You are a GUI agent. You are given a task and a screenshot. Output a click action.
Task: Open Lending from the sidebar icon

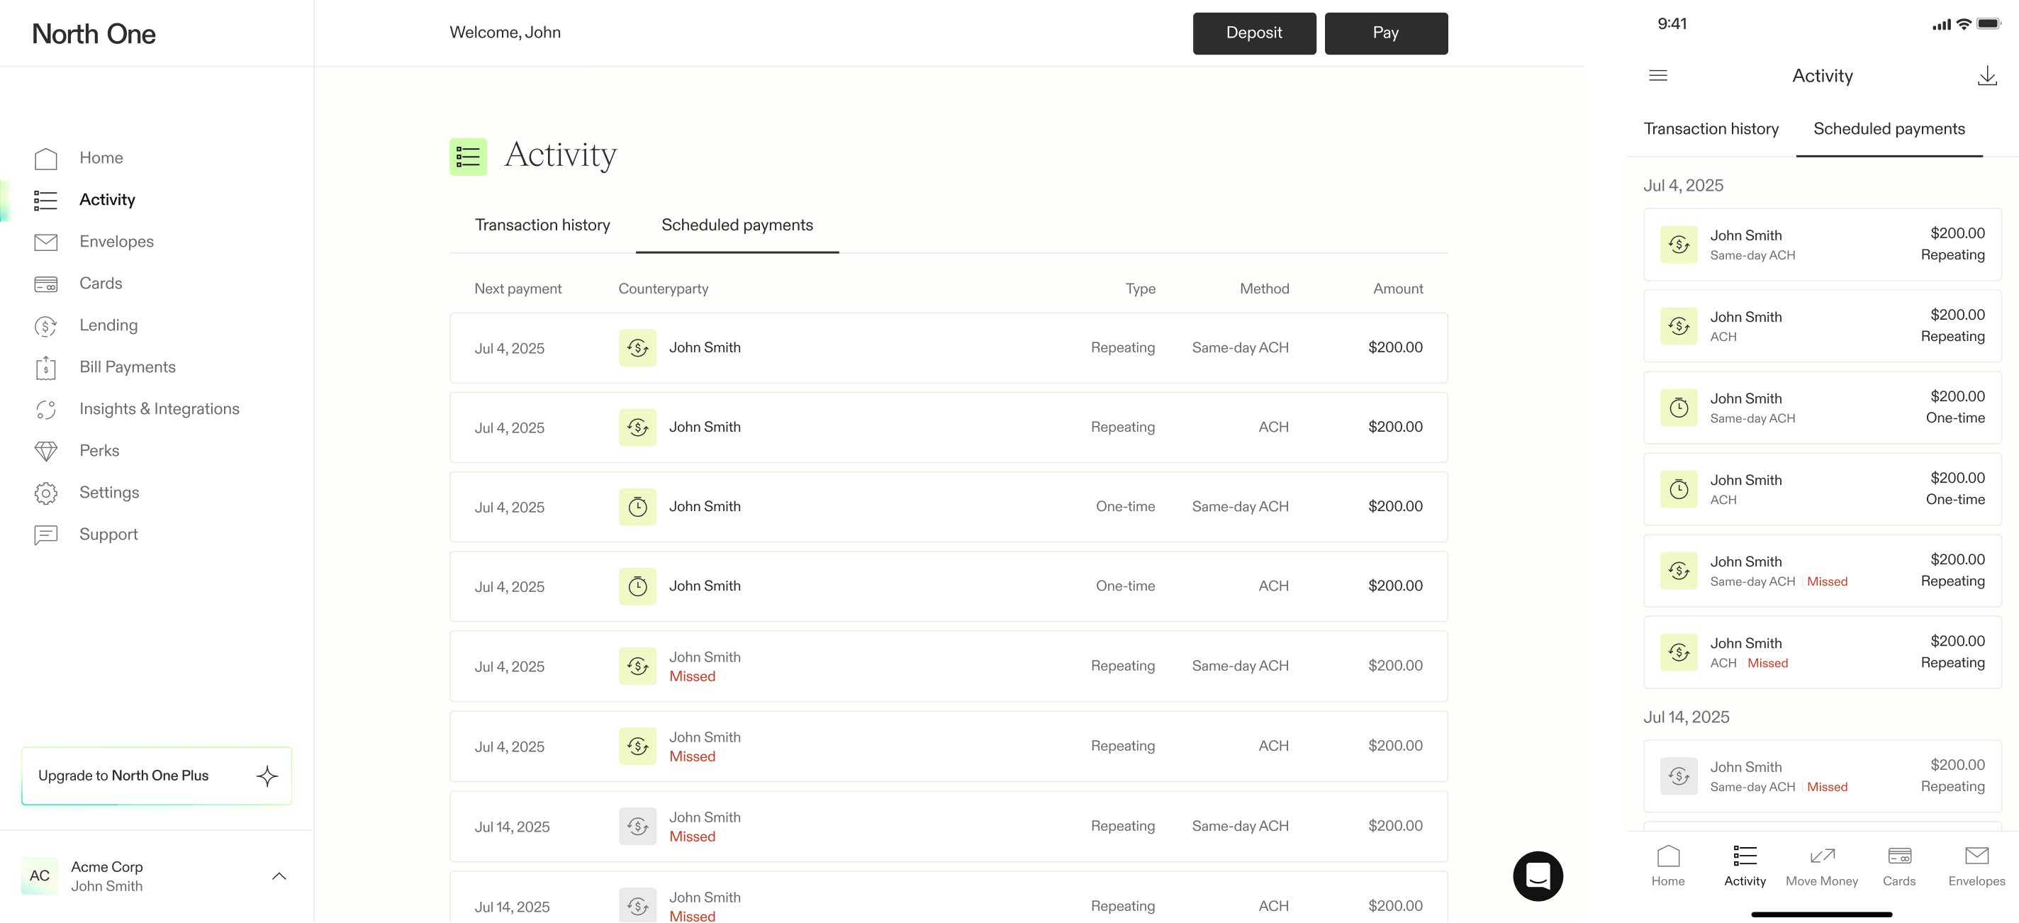coord(45,326)
